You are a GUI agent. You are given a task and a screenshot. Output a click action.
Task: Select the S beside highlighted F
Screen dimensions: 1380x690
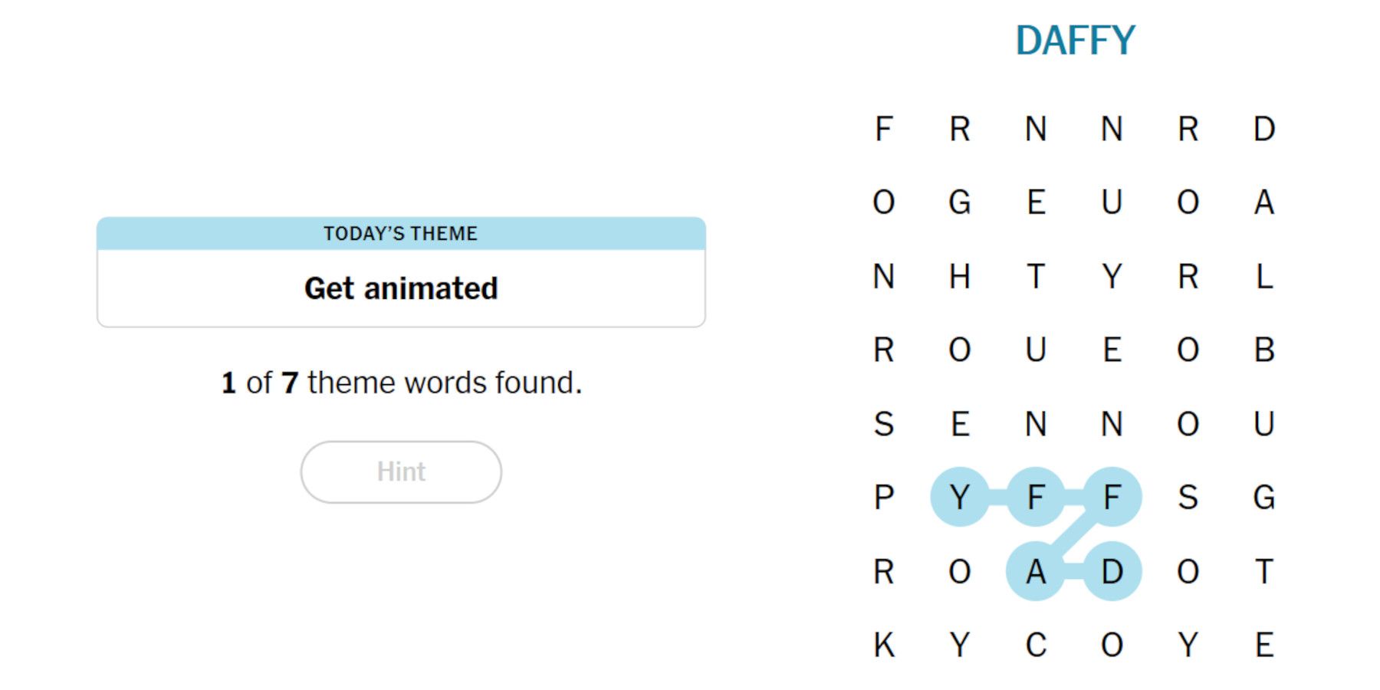coord(1188,497)
